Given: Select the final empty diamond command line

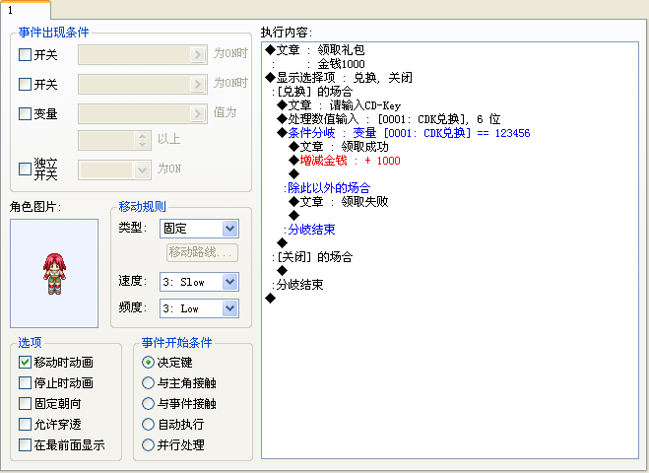Looking at the screenshot, I should [270, 298].
